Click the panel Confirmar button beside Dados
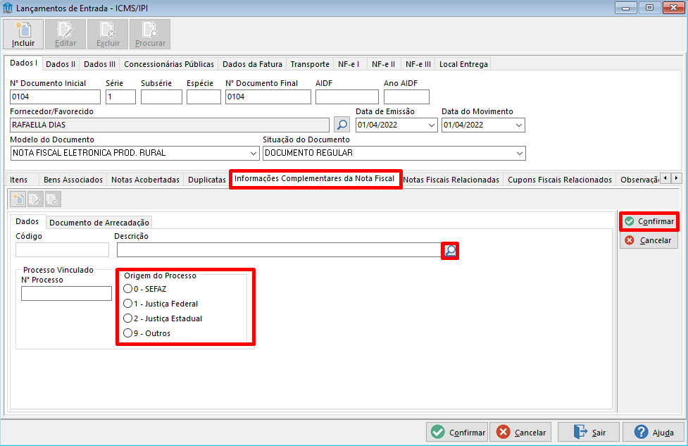 click(x=649, y=222)
